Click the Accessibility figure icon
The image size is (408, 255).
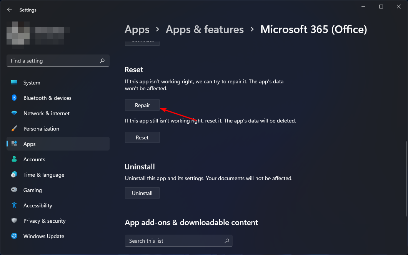coord(14,205)
